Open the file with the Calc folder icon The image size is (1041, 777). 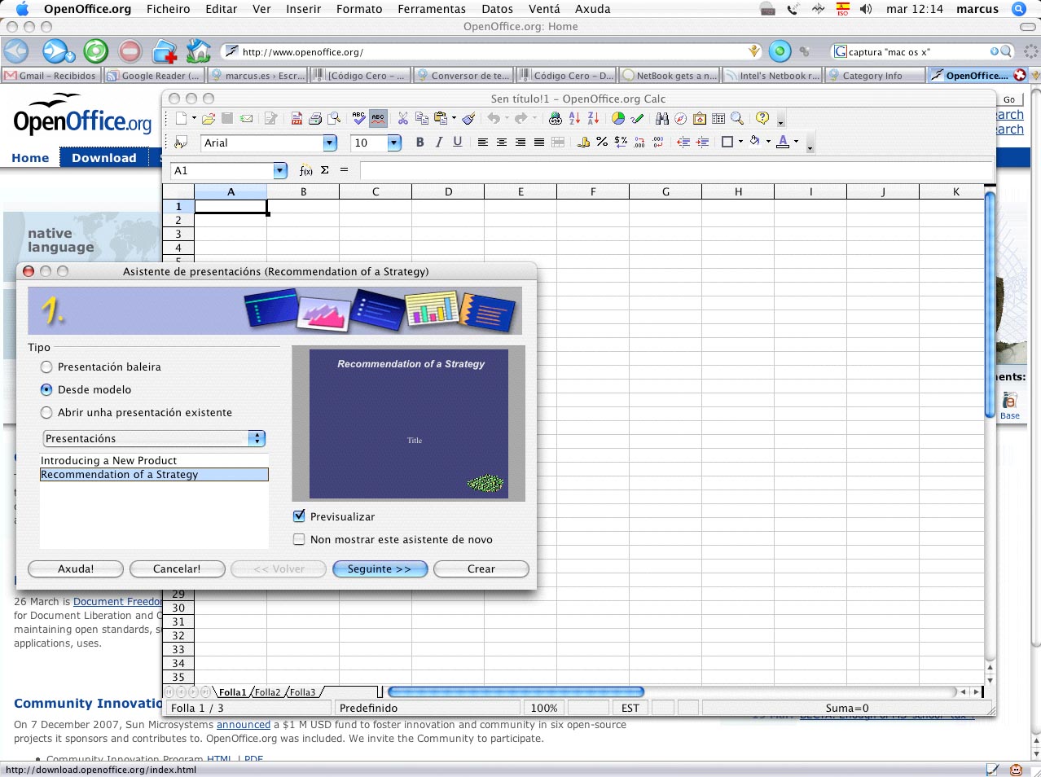[209, 119]
